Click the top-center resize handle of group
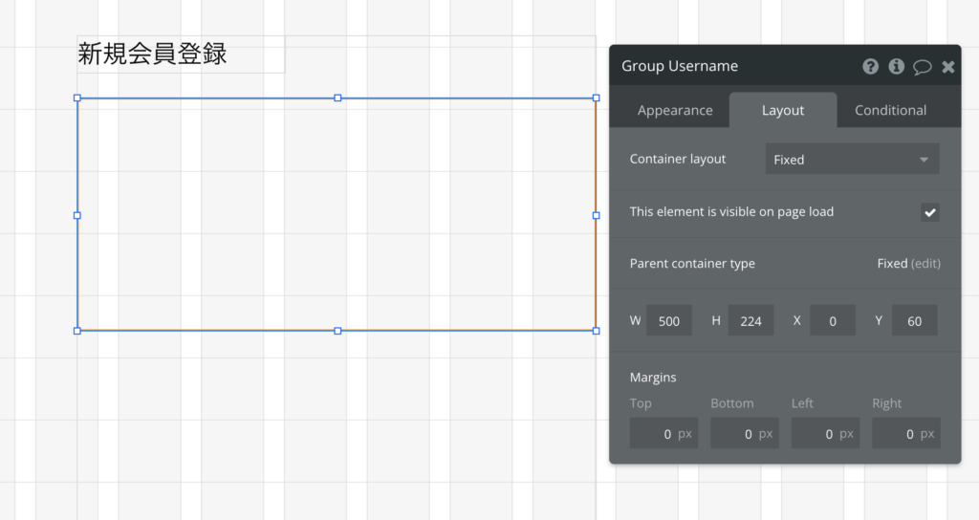 (x=337, y=98)
